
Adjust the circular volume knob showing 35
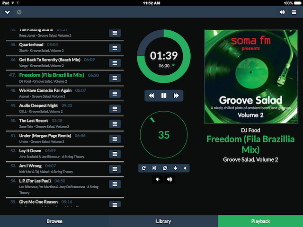(164, 134)
